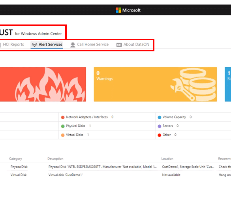Click the Volume Capacity count value 0
The width and height of the screenshot is (231, 203).
[191, 117]
